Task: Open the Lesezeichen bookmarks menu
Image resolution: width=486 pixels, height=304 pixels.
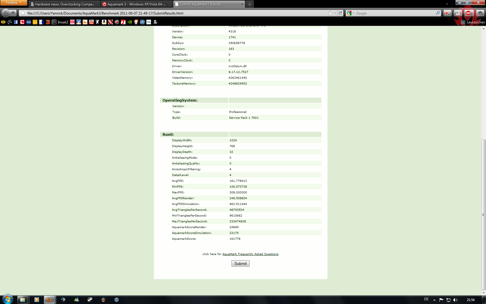Action: (474, 22)
